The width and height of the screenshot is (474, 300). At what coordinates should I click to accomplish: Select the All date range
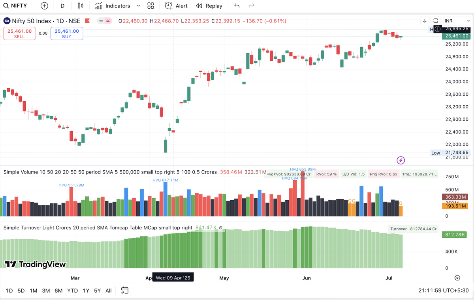[109, 291]
